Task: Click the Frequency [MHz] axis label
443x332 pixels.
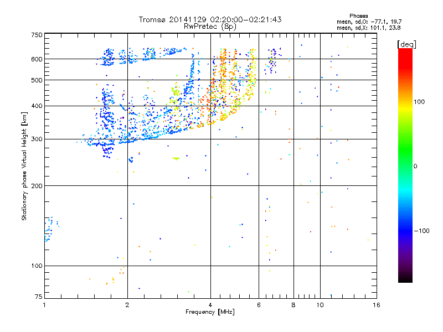Action: point(210,312)
